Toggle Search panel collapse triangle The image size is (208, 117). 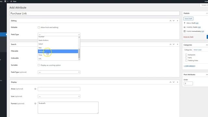click(177, 44)
